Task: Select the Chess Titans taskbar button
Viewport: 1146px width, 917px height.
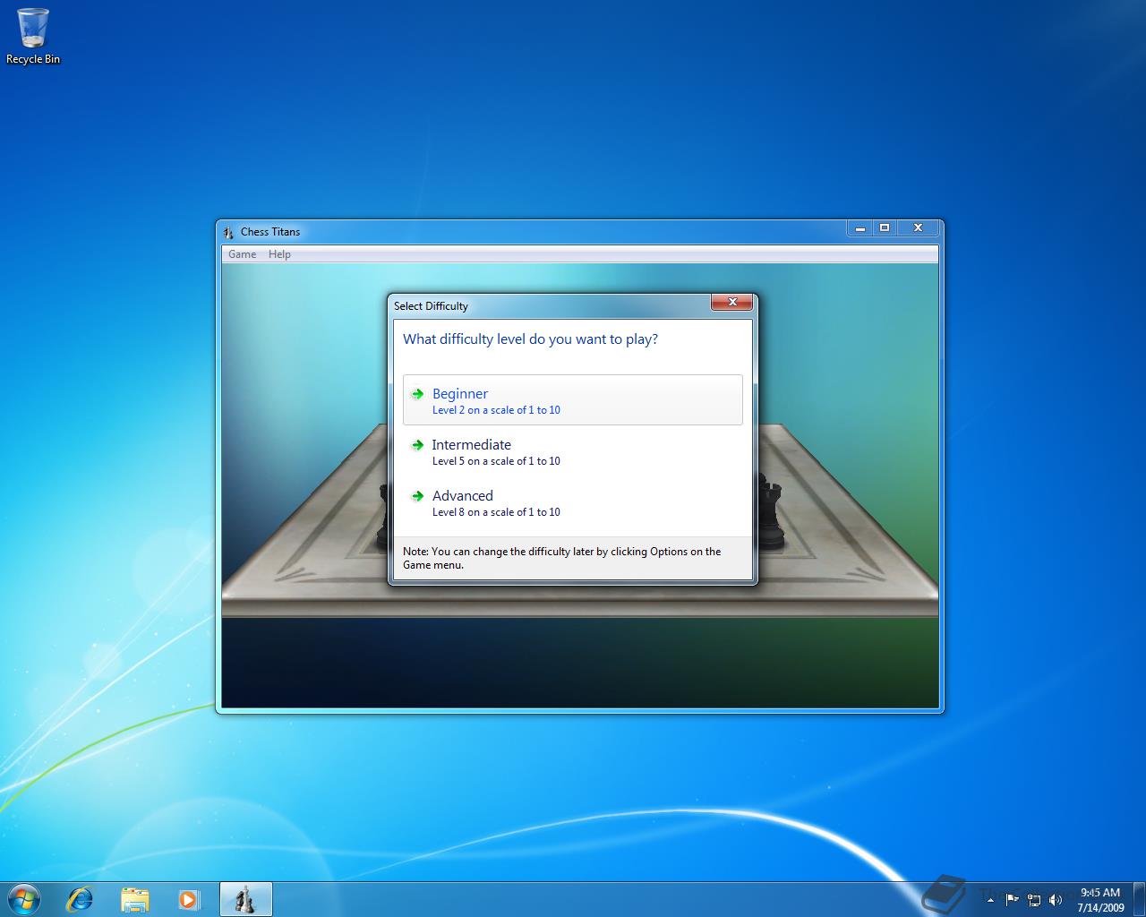Action: click(x=245, y=899)
